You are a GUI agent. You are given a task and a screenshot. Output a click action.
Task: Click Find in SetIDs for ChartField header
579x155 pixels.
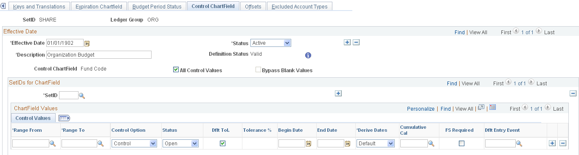[452, 84]
